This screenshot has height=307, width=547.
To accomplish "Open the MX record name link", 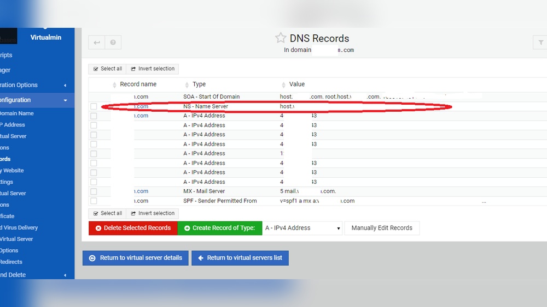I will pos(141,191).
